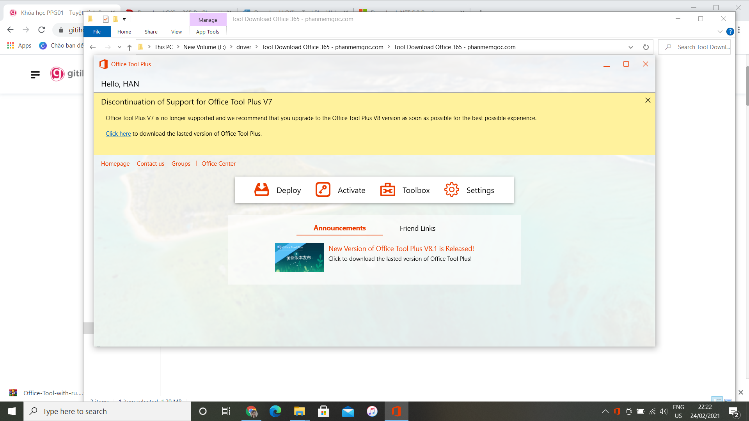Open the notification center

point(733,411)
